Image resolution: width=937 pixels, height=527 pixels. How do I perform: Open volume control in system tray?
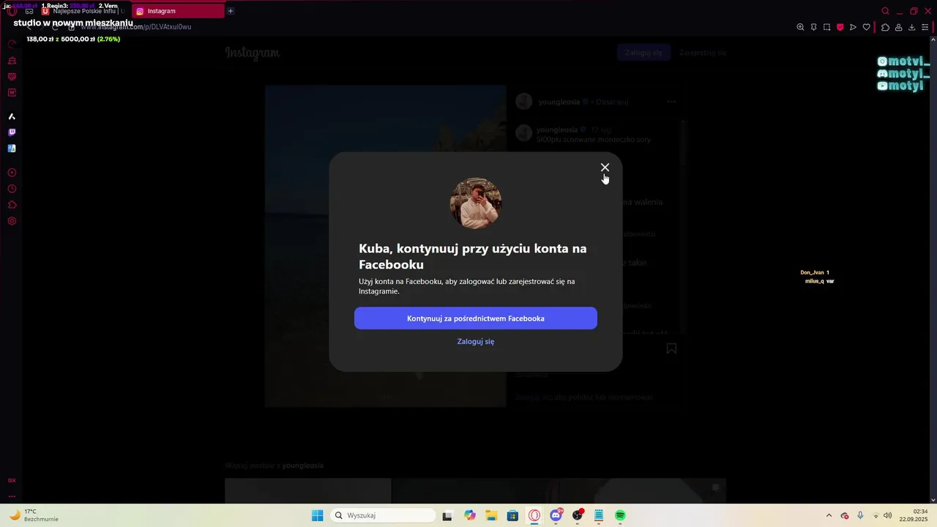click(x=887, y=515)
